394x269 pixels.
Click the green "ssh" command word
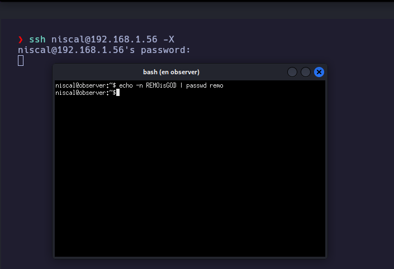[37, 39]
